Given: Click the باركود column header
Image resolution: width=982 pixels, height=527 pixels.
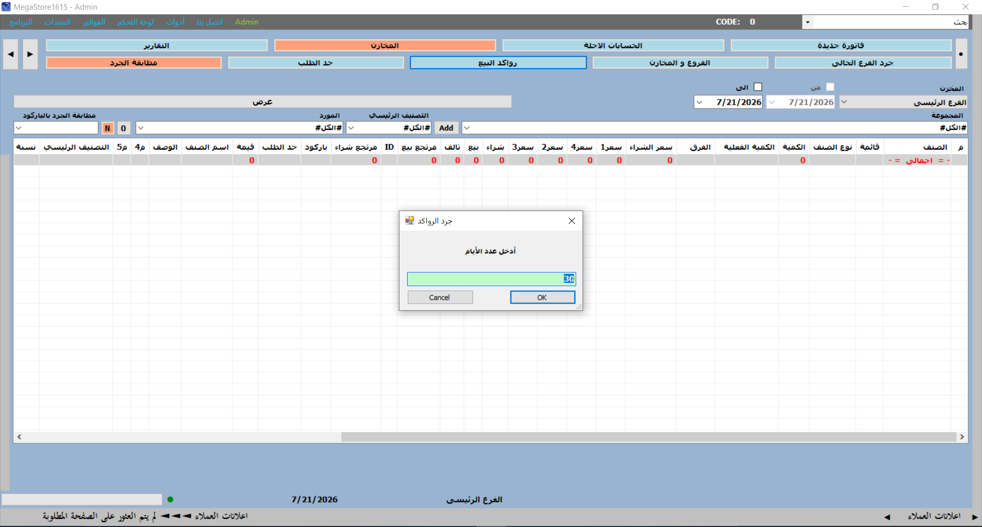Looking at the screenshot, I should click(316, 147).
